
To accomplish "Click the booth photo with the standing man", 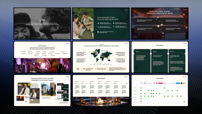I will click(x=49, y=89).
